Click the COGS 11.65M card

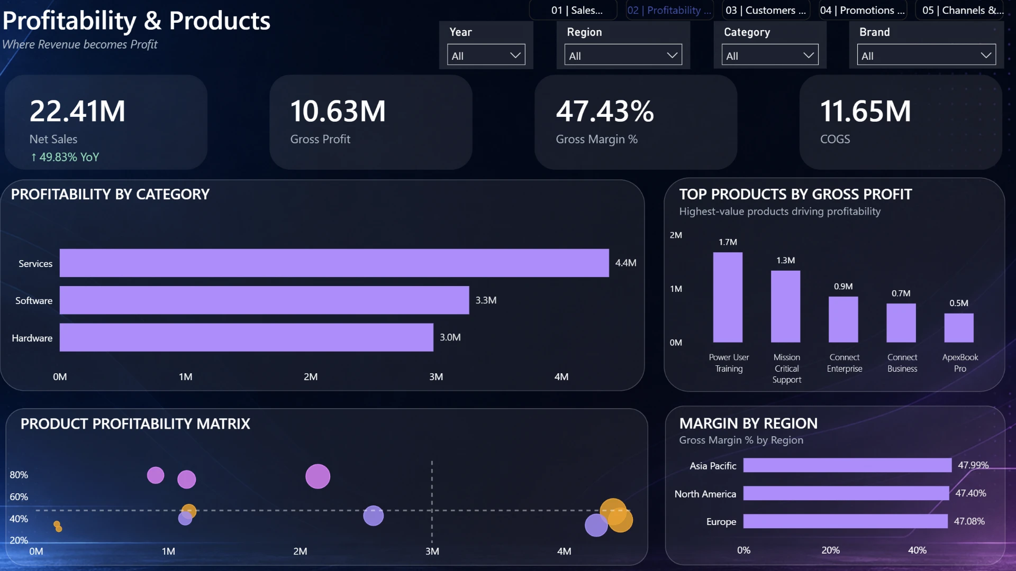tap(901, 122)
